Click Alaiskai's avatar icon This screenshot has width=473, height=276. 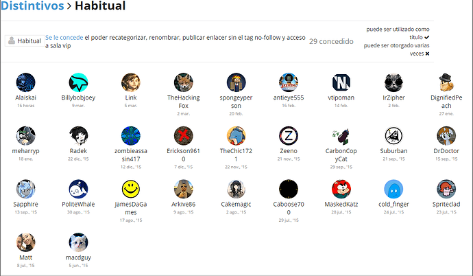coord(25,82)
